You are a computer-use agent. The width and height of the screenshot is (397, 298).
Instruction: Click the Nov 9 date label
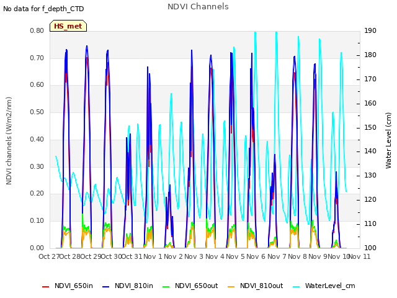tap(318, 256)
